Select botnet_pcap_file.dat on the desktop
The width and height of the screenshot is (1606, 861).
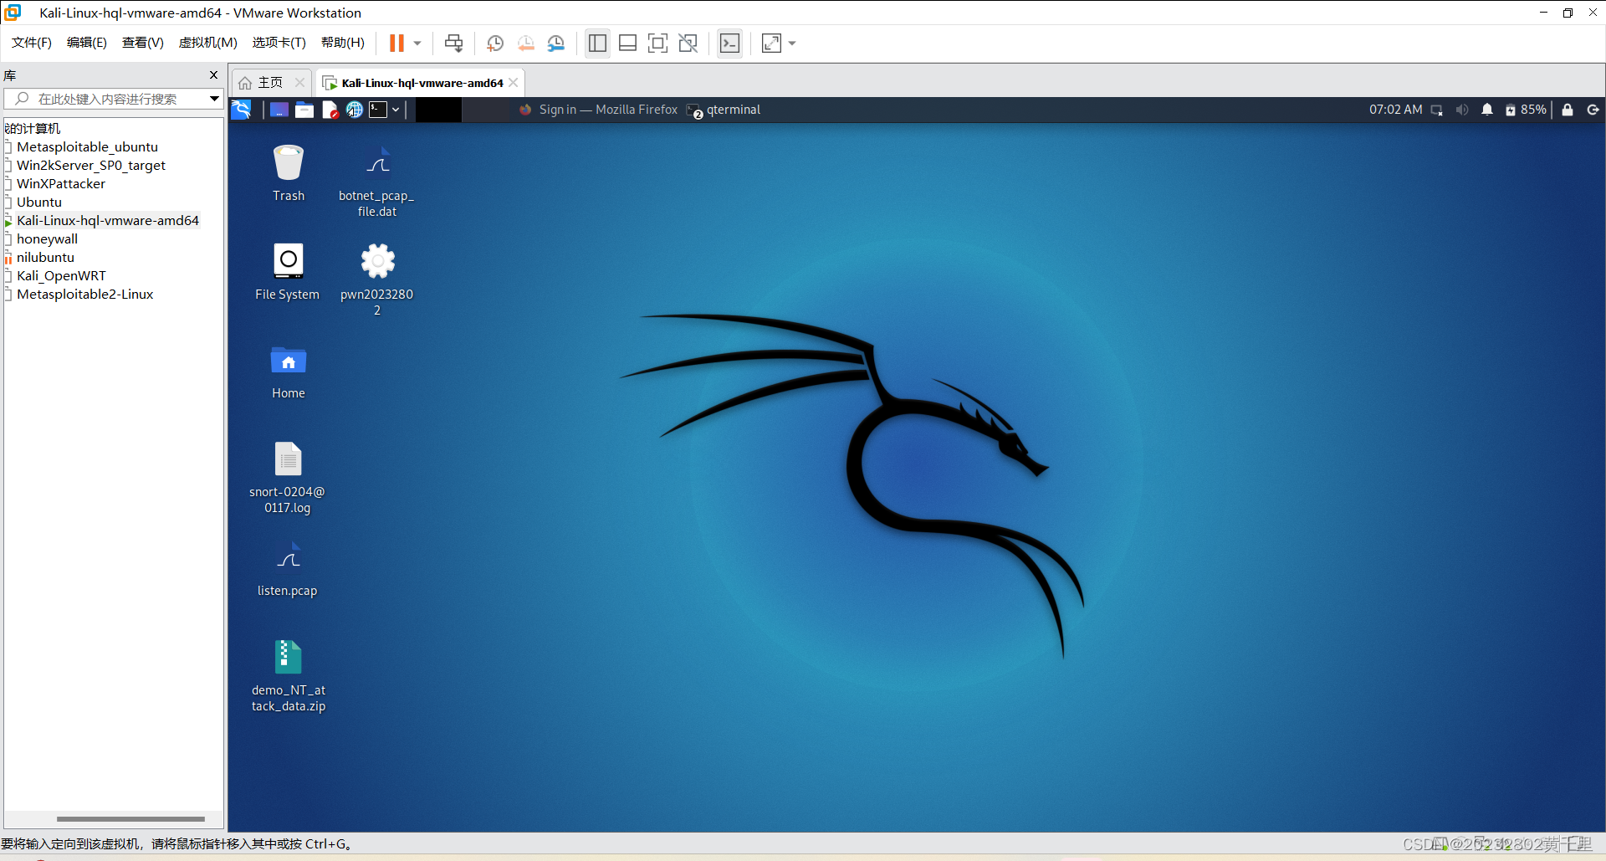377,181
